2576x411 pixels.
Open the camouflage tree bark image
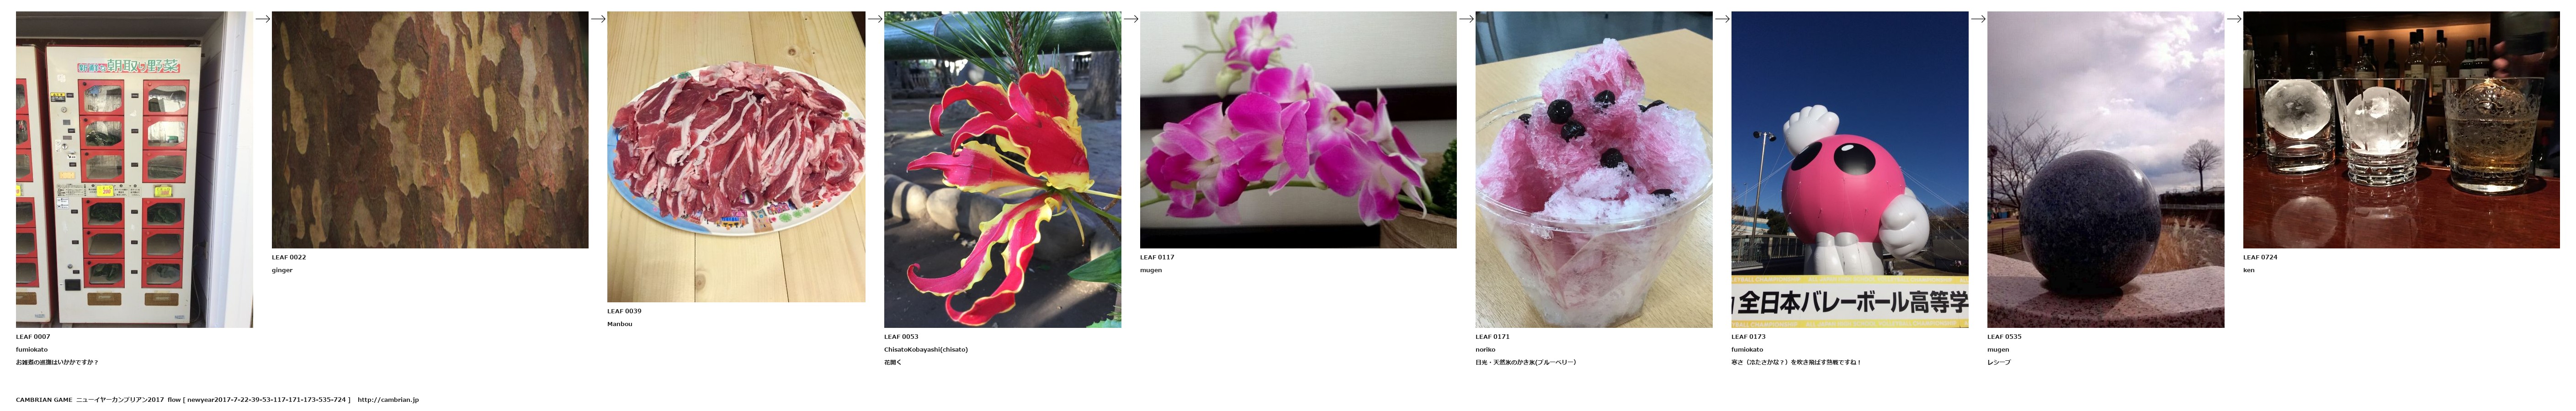click(430, 130)
